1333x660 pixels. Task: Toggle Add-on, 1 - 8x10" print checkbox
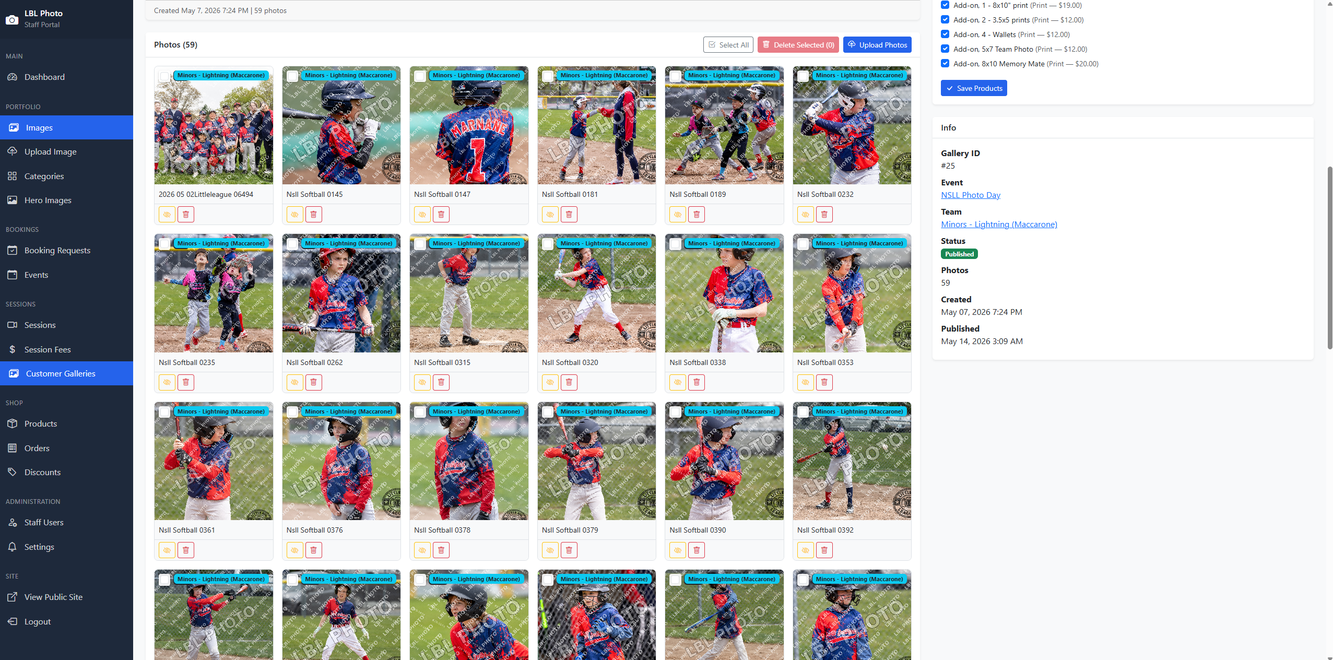tap(945, 5)
